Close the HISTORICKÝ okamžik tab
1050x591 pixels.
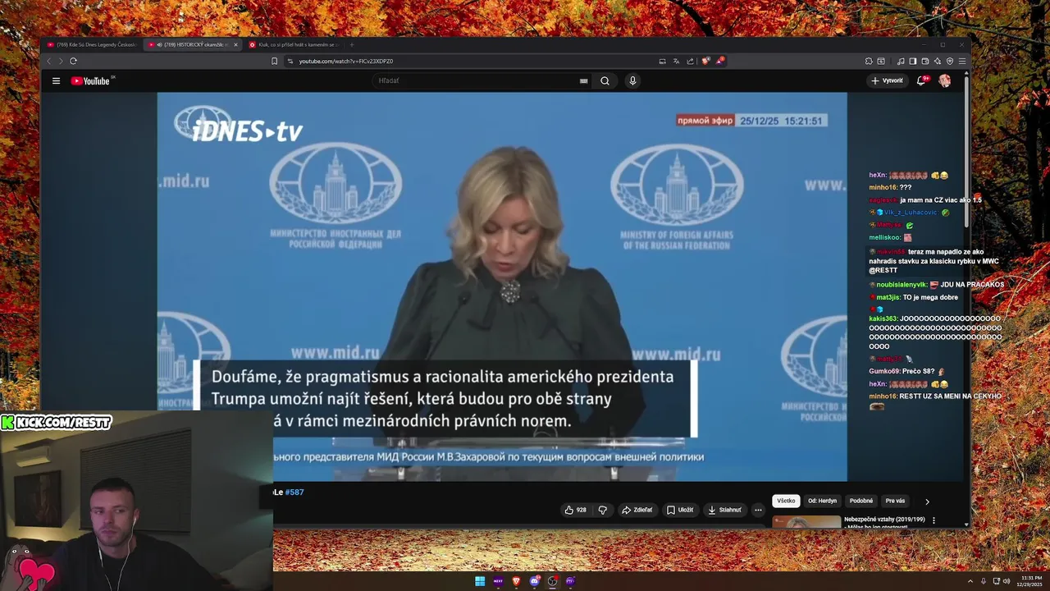click(235, 44)
